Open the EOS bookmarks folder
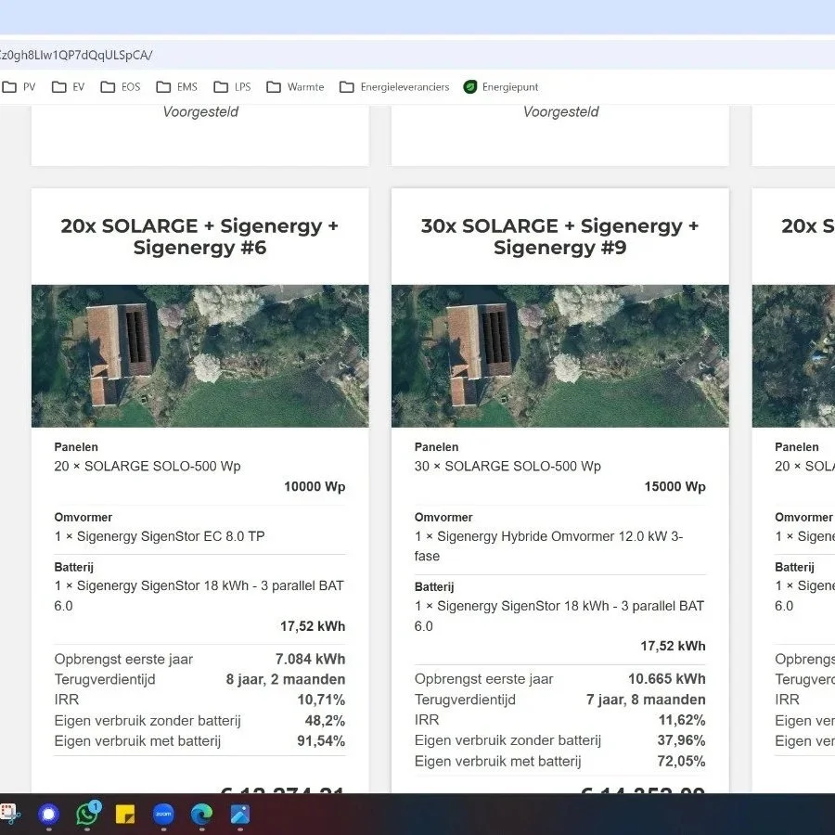The width and height of the screenshot is (835, 835). click(121, 87)
